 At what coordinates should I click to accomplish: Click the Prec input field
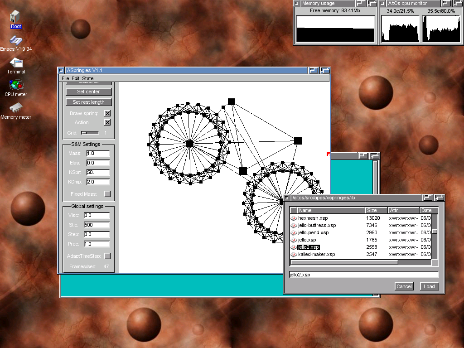point(97,244)
